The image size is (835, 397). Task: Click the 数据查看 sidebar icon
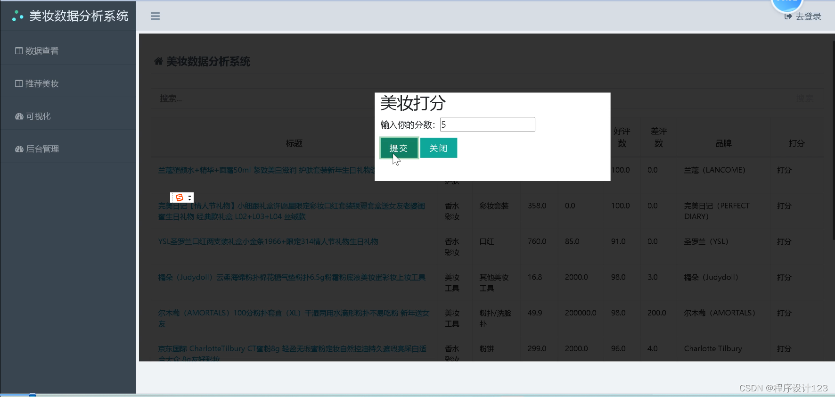pos(19,51)
